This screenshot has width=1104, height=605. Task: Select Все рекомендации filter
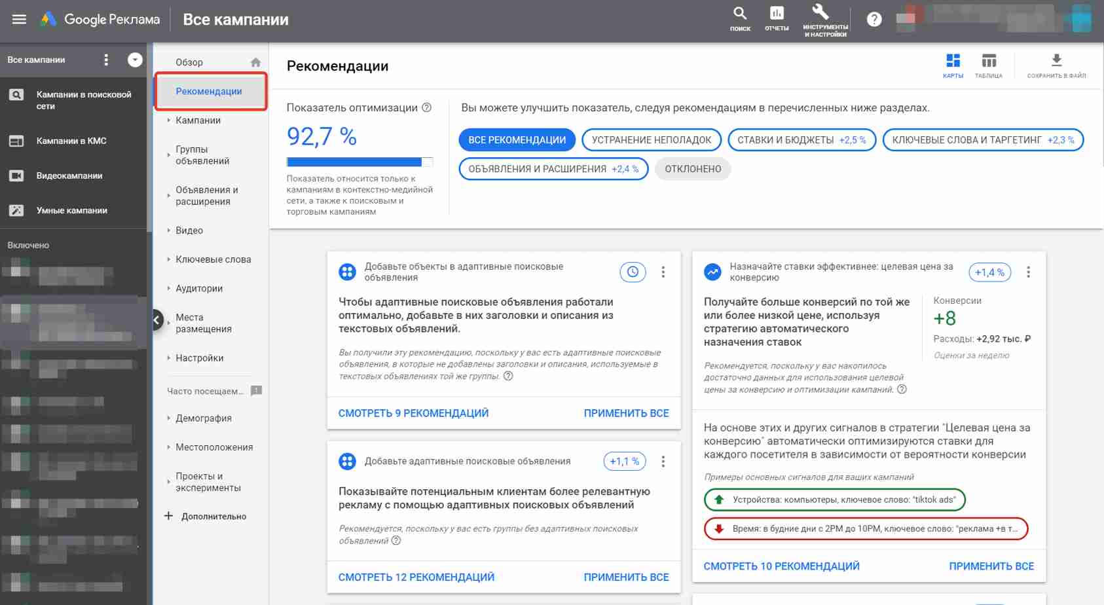(517, 140)
